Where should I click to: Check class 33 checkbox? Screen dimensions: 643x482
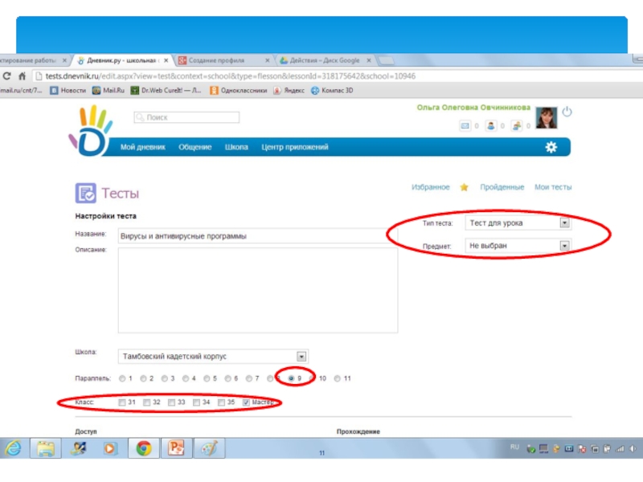click(171, 402)
